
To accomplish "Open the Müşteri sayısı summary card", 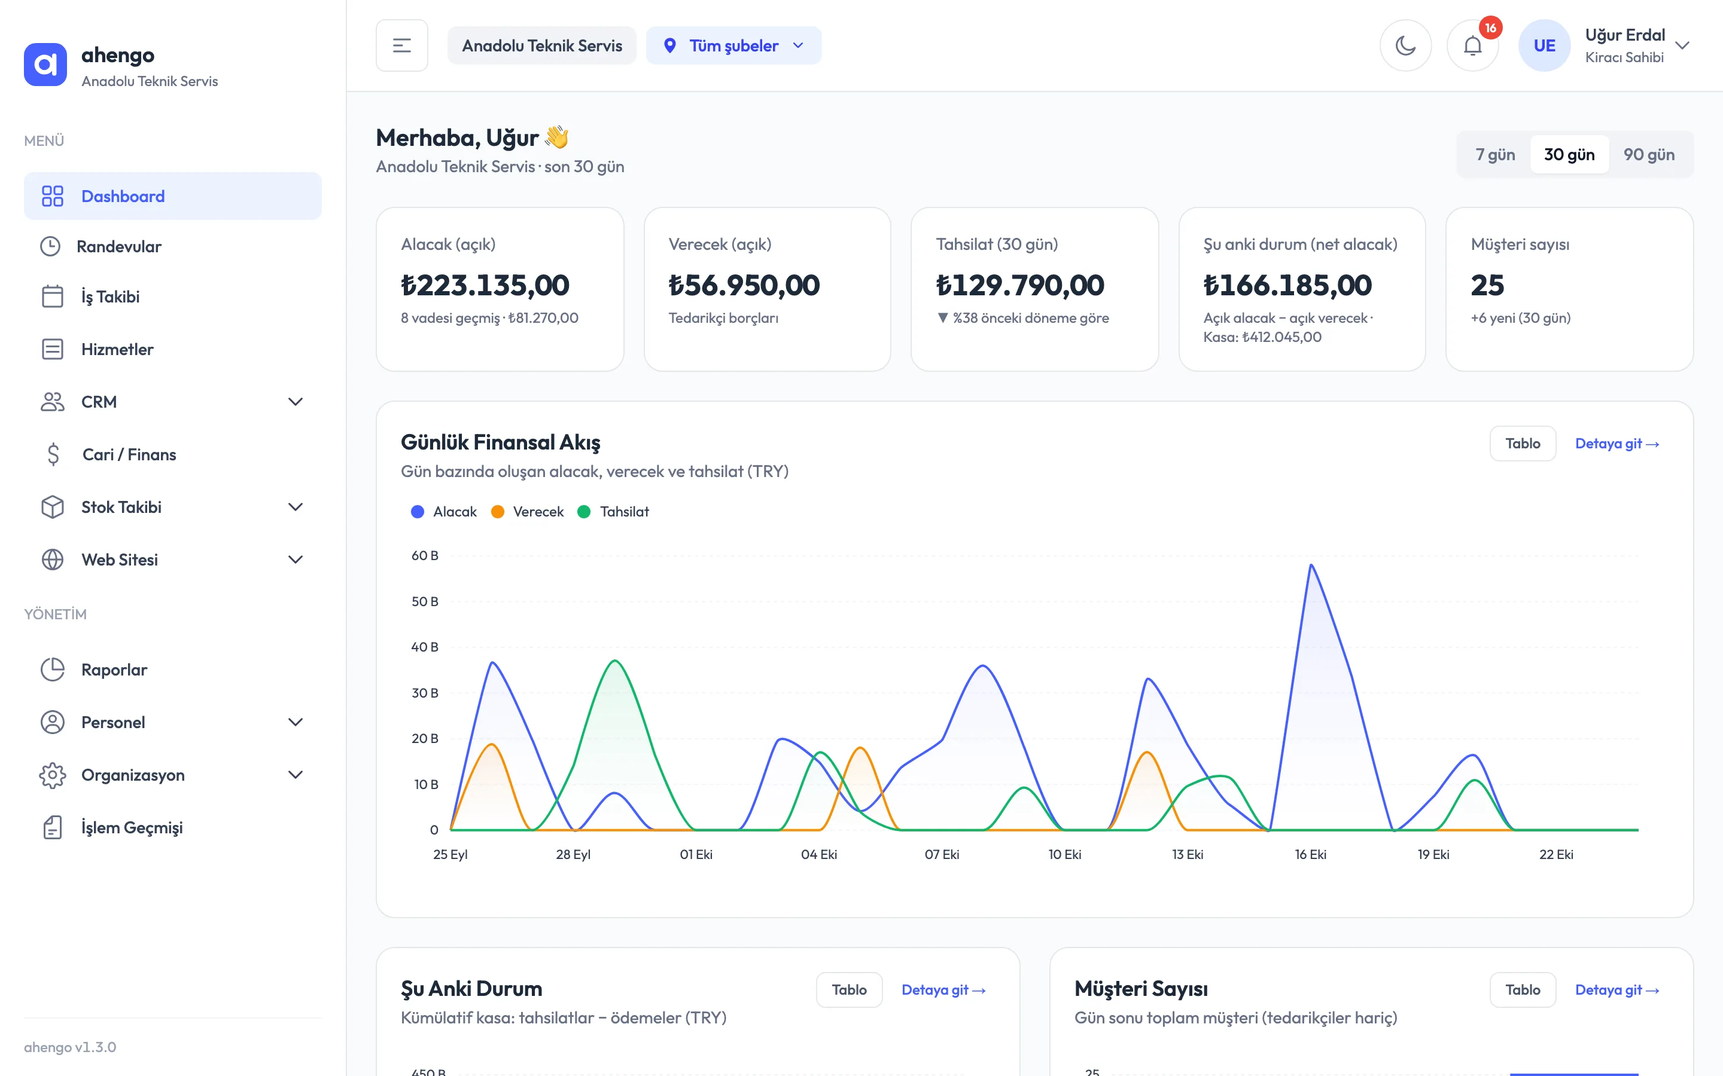I will click(x=1569, y=289).
